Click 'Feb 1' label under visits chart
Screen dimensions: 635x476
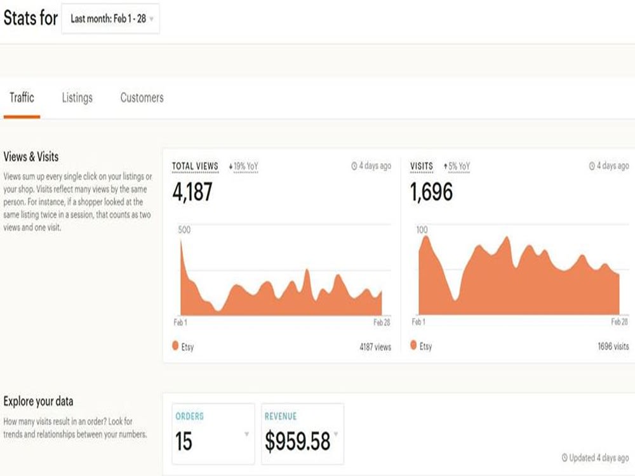pyautogui.click(x=418, y=322)
